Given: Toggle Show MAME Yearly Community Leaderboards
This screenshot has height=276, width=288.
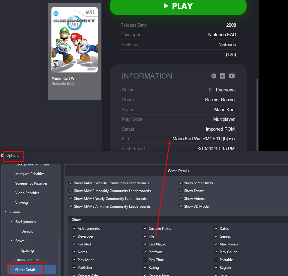Looking at the screenshot, I should 70,198.
